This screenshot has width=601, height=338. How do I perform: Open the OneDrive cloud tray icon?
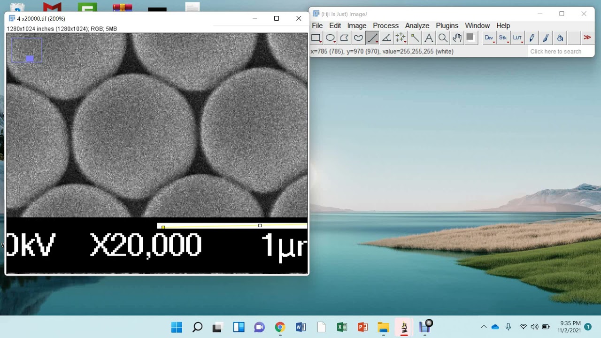pos(495,327)
